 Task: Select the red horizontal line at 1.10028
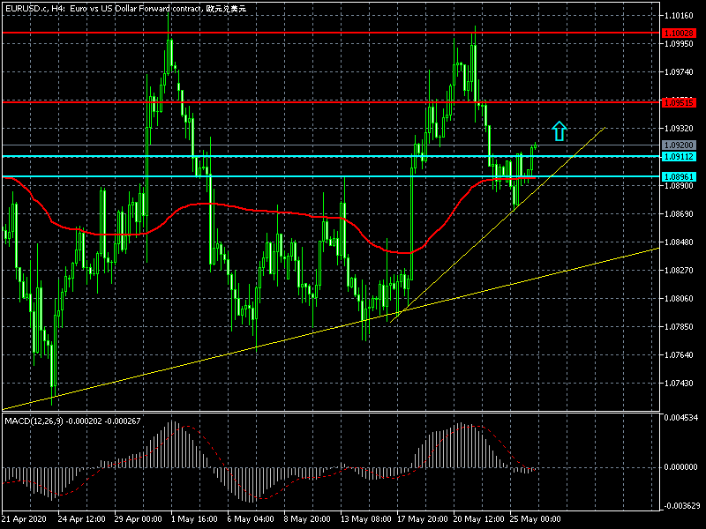pyautogui.click(x=331, y=33)
